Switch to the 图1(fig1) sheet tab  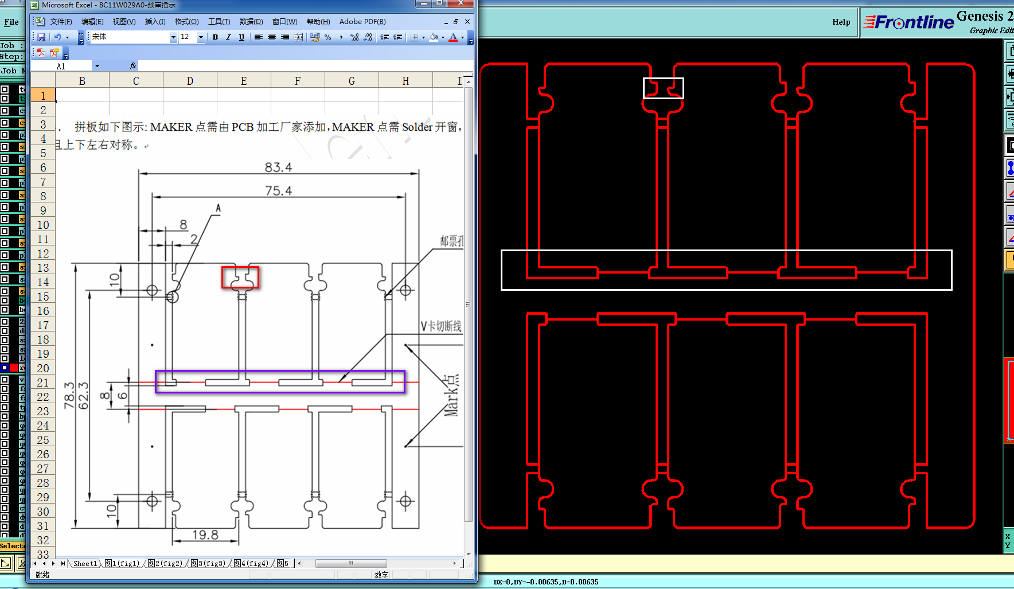pyautogui.click(x=122, y=564)
